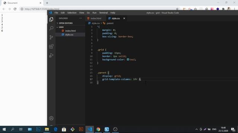
Task: Open File Explorer from taskbar
Action: 47,129
